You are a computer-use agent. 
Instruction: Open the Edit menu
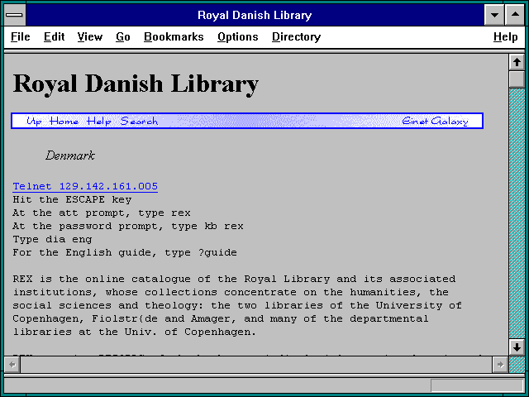[54, 36]
